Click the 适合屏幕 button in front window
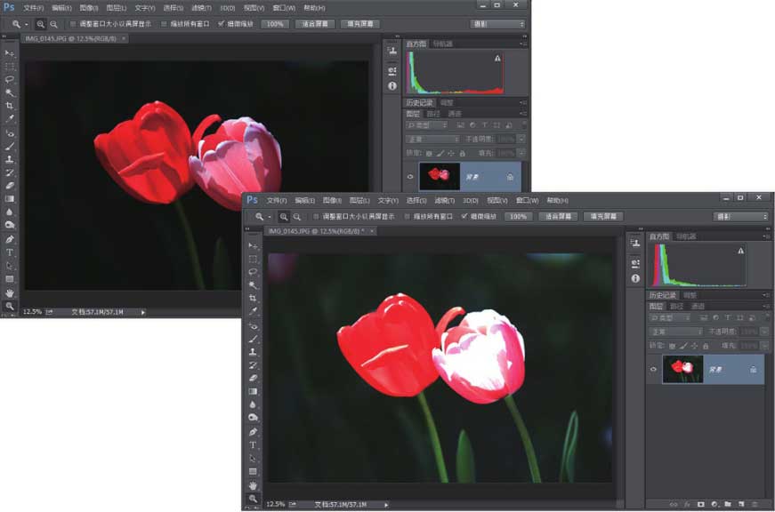 pyautogui.click(x=557, y=217)
